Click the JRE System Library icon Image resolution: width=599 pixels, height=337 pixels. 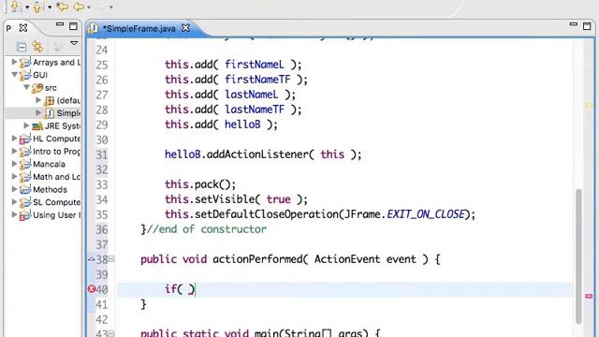37,125
